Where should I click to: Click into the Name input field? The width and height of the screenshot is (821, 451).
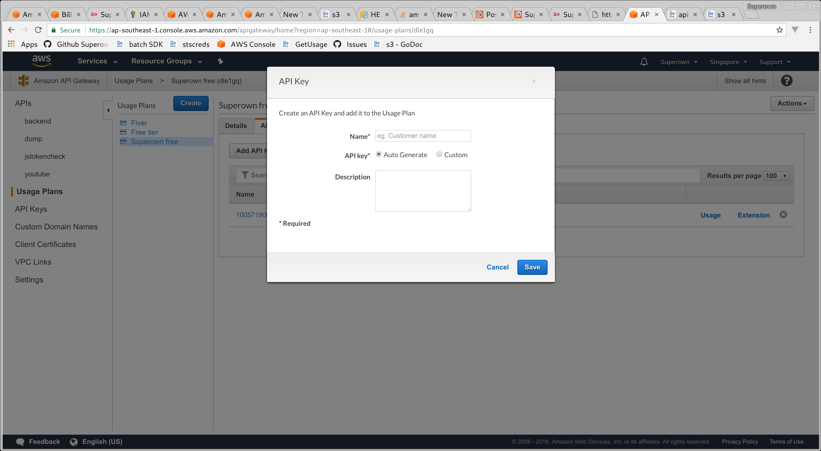point(423,136)
